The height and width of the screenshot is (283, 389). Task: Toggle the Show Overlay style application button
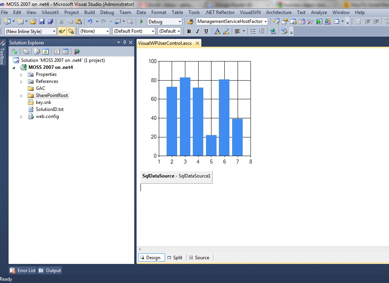tap(71, 31)
